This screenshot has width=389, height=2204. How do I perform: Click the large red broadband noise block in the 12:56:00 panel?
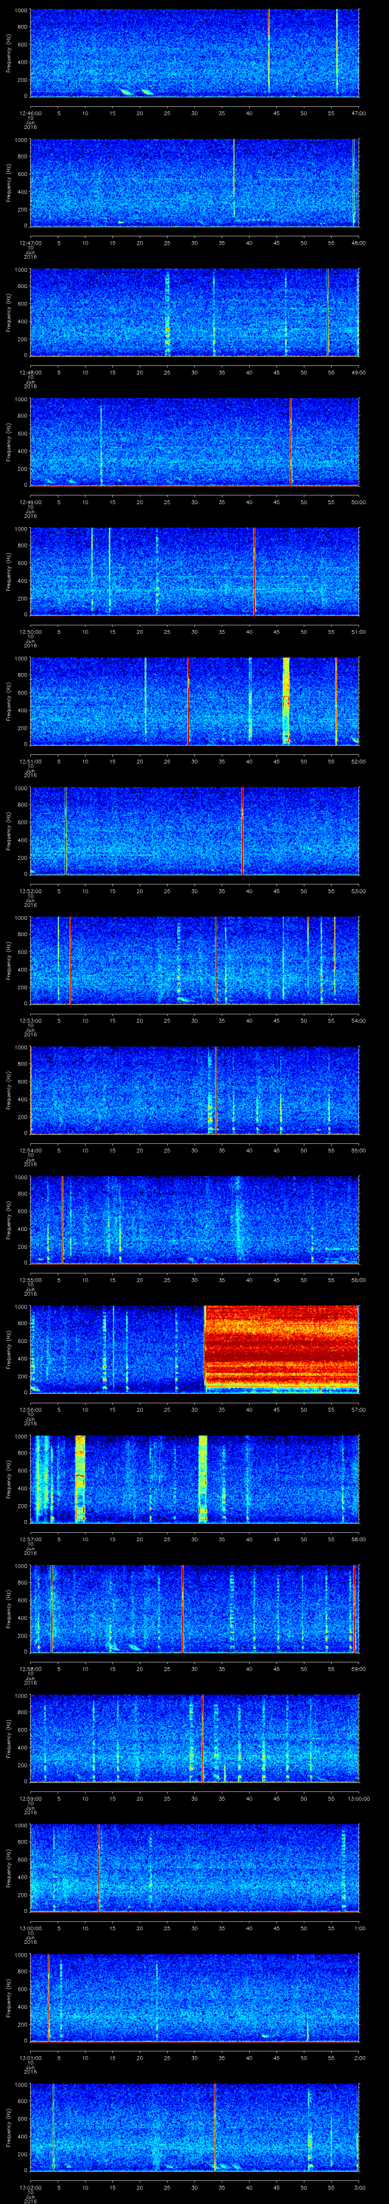281,1347
